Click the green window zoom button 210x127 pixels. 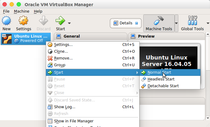pos(19,4)
